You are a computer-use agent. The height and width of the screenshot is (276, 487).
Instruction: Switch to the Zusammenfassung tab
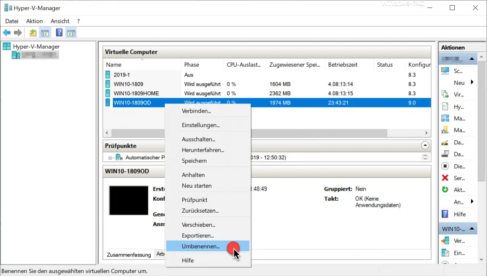(x=129, y=255)
